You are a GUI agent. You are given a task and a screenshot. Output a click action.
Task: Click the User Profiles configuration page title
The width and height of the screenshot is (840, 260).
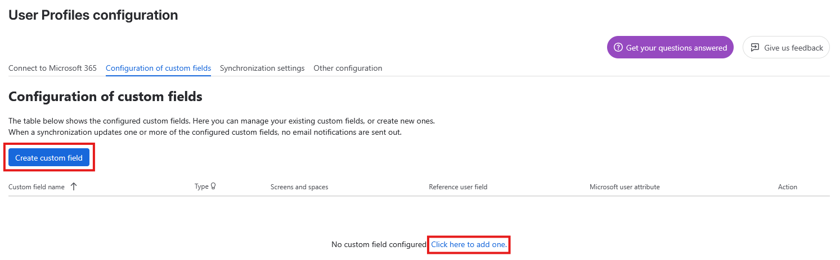coord(93,15)
